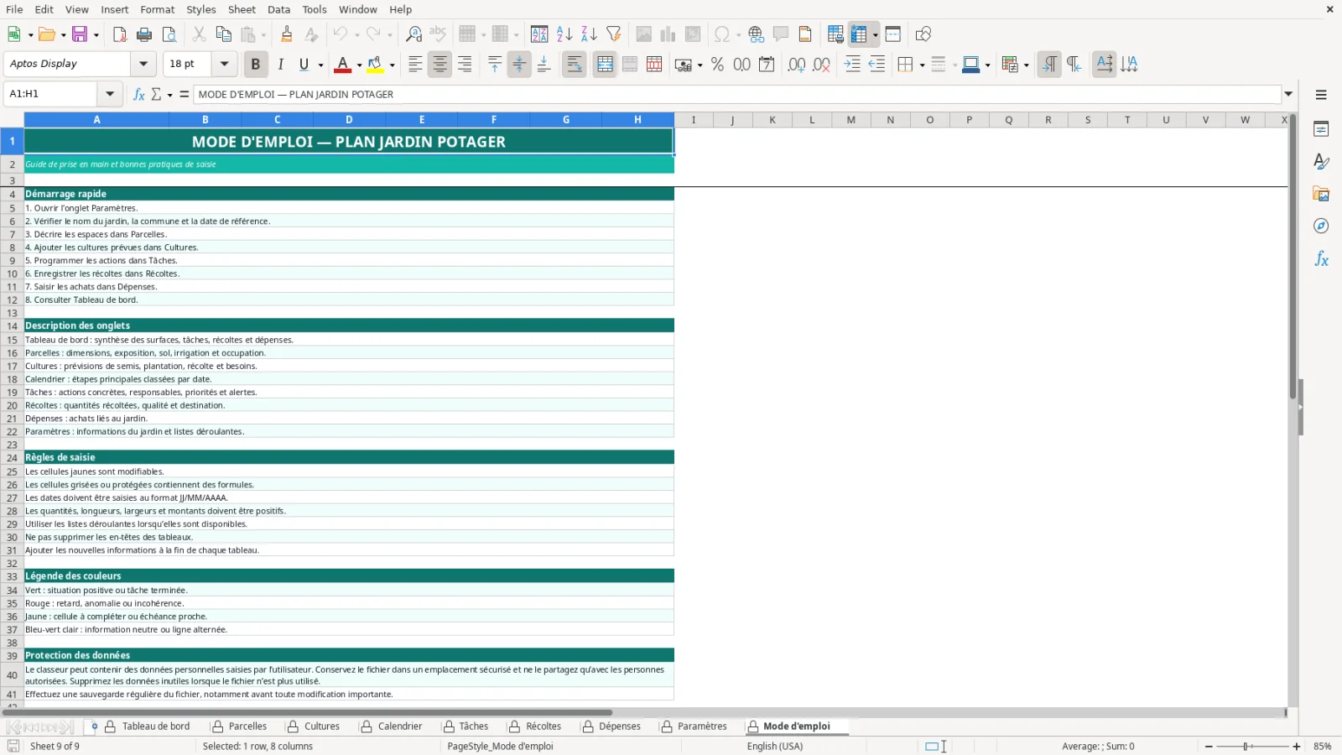Image resolution: width=1342 pixels, height=755 pixels.
Task: Open background color dropdown arrow
Action: click(x=392, y=65)
